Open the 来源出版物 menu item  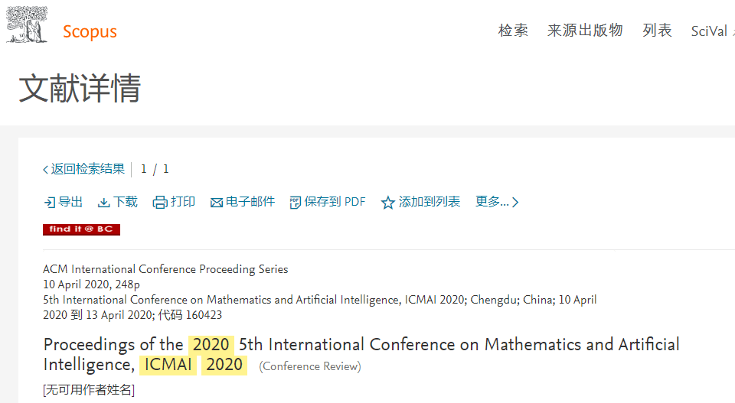click(x=585, y=31)
